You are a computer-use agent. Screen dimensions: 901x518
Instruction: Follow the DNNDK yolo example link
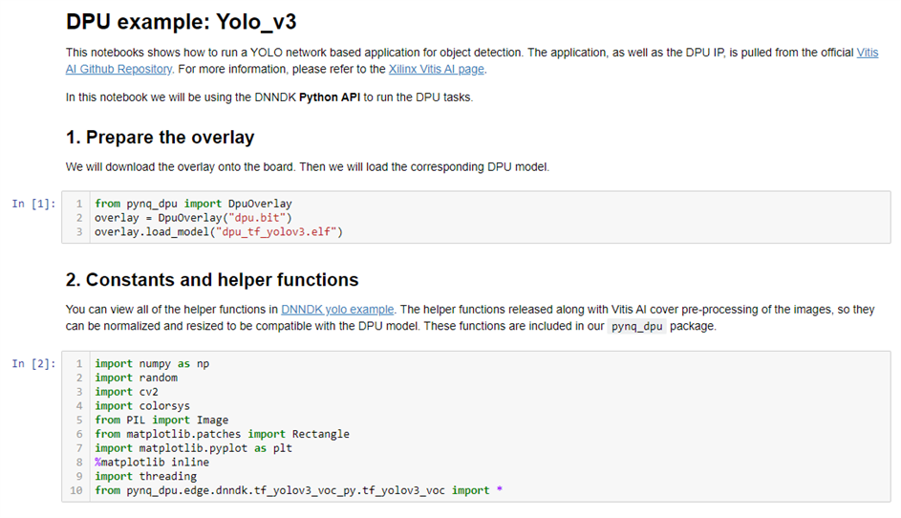[x=337, y=309]
